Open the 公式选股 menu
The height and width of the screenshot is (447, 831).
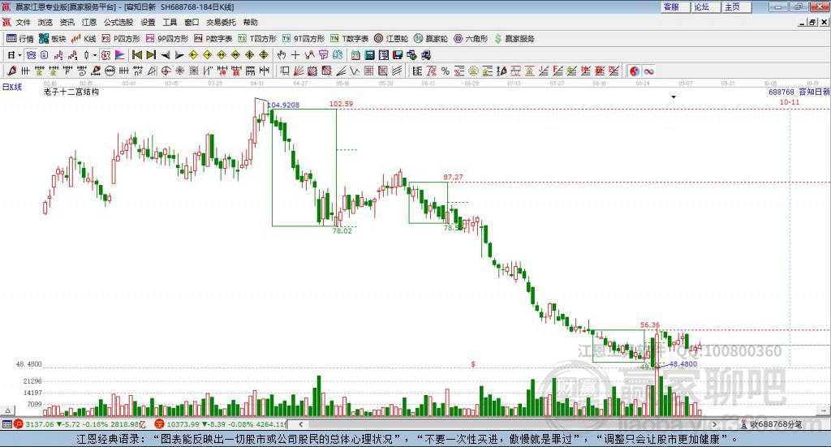point(118,22)
